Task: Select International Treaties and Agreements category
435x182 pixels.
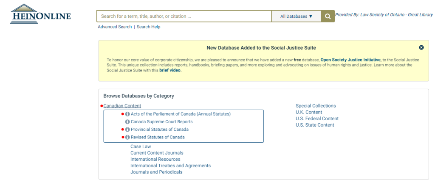Action: point(170,165)
